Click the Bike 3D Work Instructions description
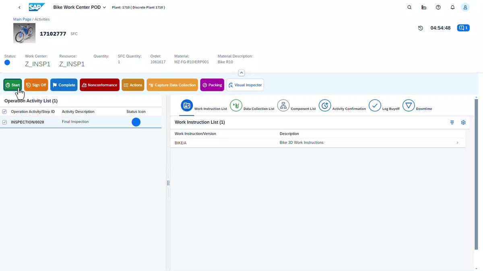483x271 pixels. (301, 143)
